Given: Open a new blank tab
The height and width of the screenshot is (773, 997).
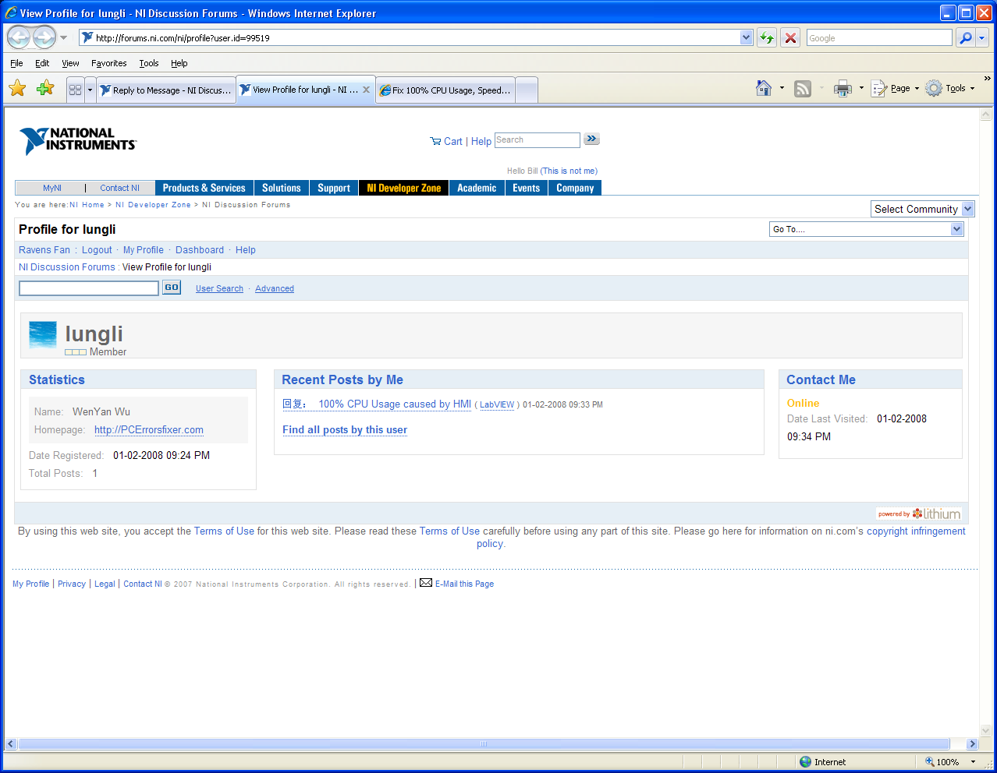Looking at the screenshot, I should (x=527, y=90).
